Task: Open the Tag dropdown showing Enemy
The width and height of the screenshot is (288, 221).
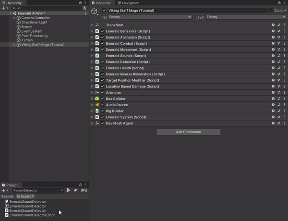Action: point(150,17)
